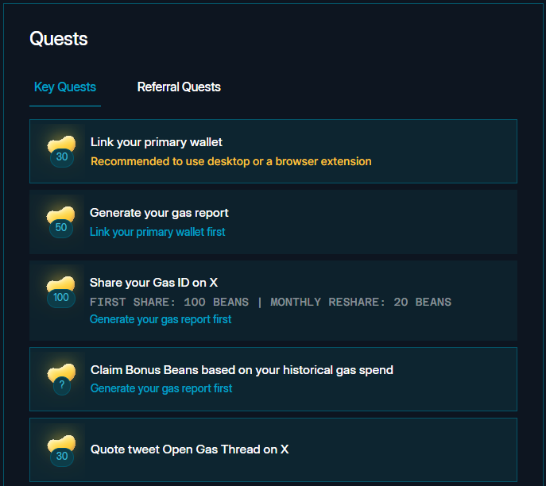Click the 100 beans icon for Share Gas ID
This screenshot has height=486, width=546.
61,291
